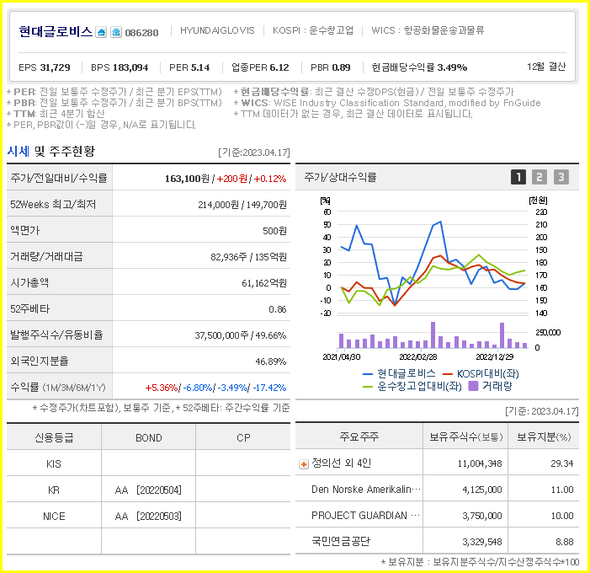Click the BOND column header
The width and height of the screenshot is (590, 573).
[149, 438]
